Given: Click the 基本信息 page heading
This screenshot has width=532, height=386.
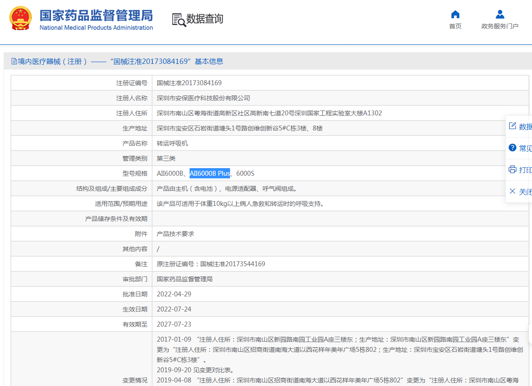Looking at the screenshot, I should pyautogui.click(x=209, y=61).
